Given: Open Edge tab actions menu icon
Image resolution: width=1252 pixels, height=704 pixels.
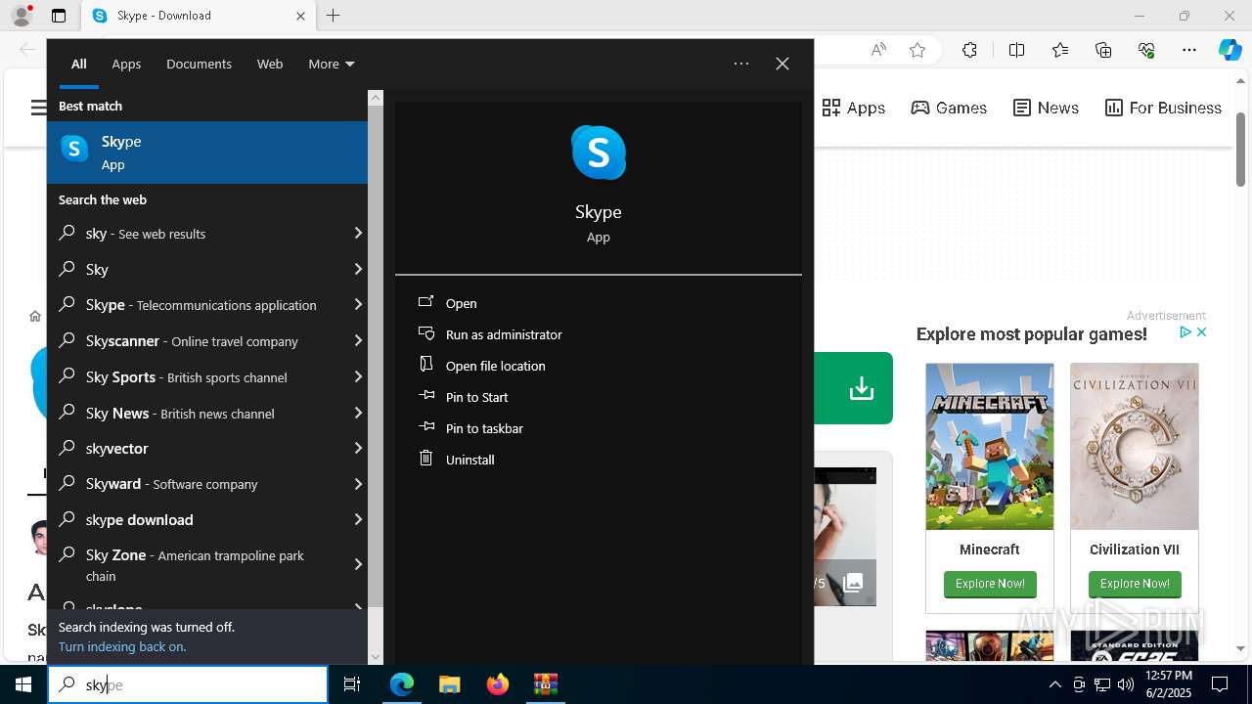Looking at the screenshot, I should click(59, 16).
